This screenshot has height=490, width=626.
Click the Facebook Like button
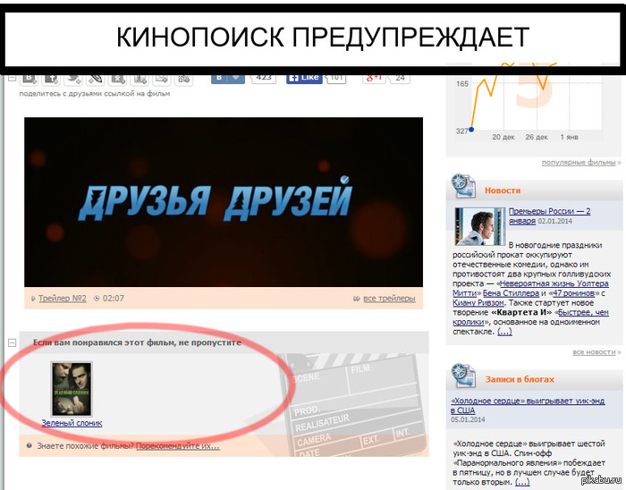[304, 78]
